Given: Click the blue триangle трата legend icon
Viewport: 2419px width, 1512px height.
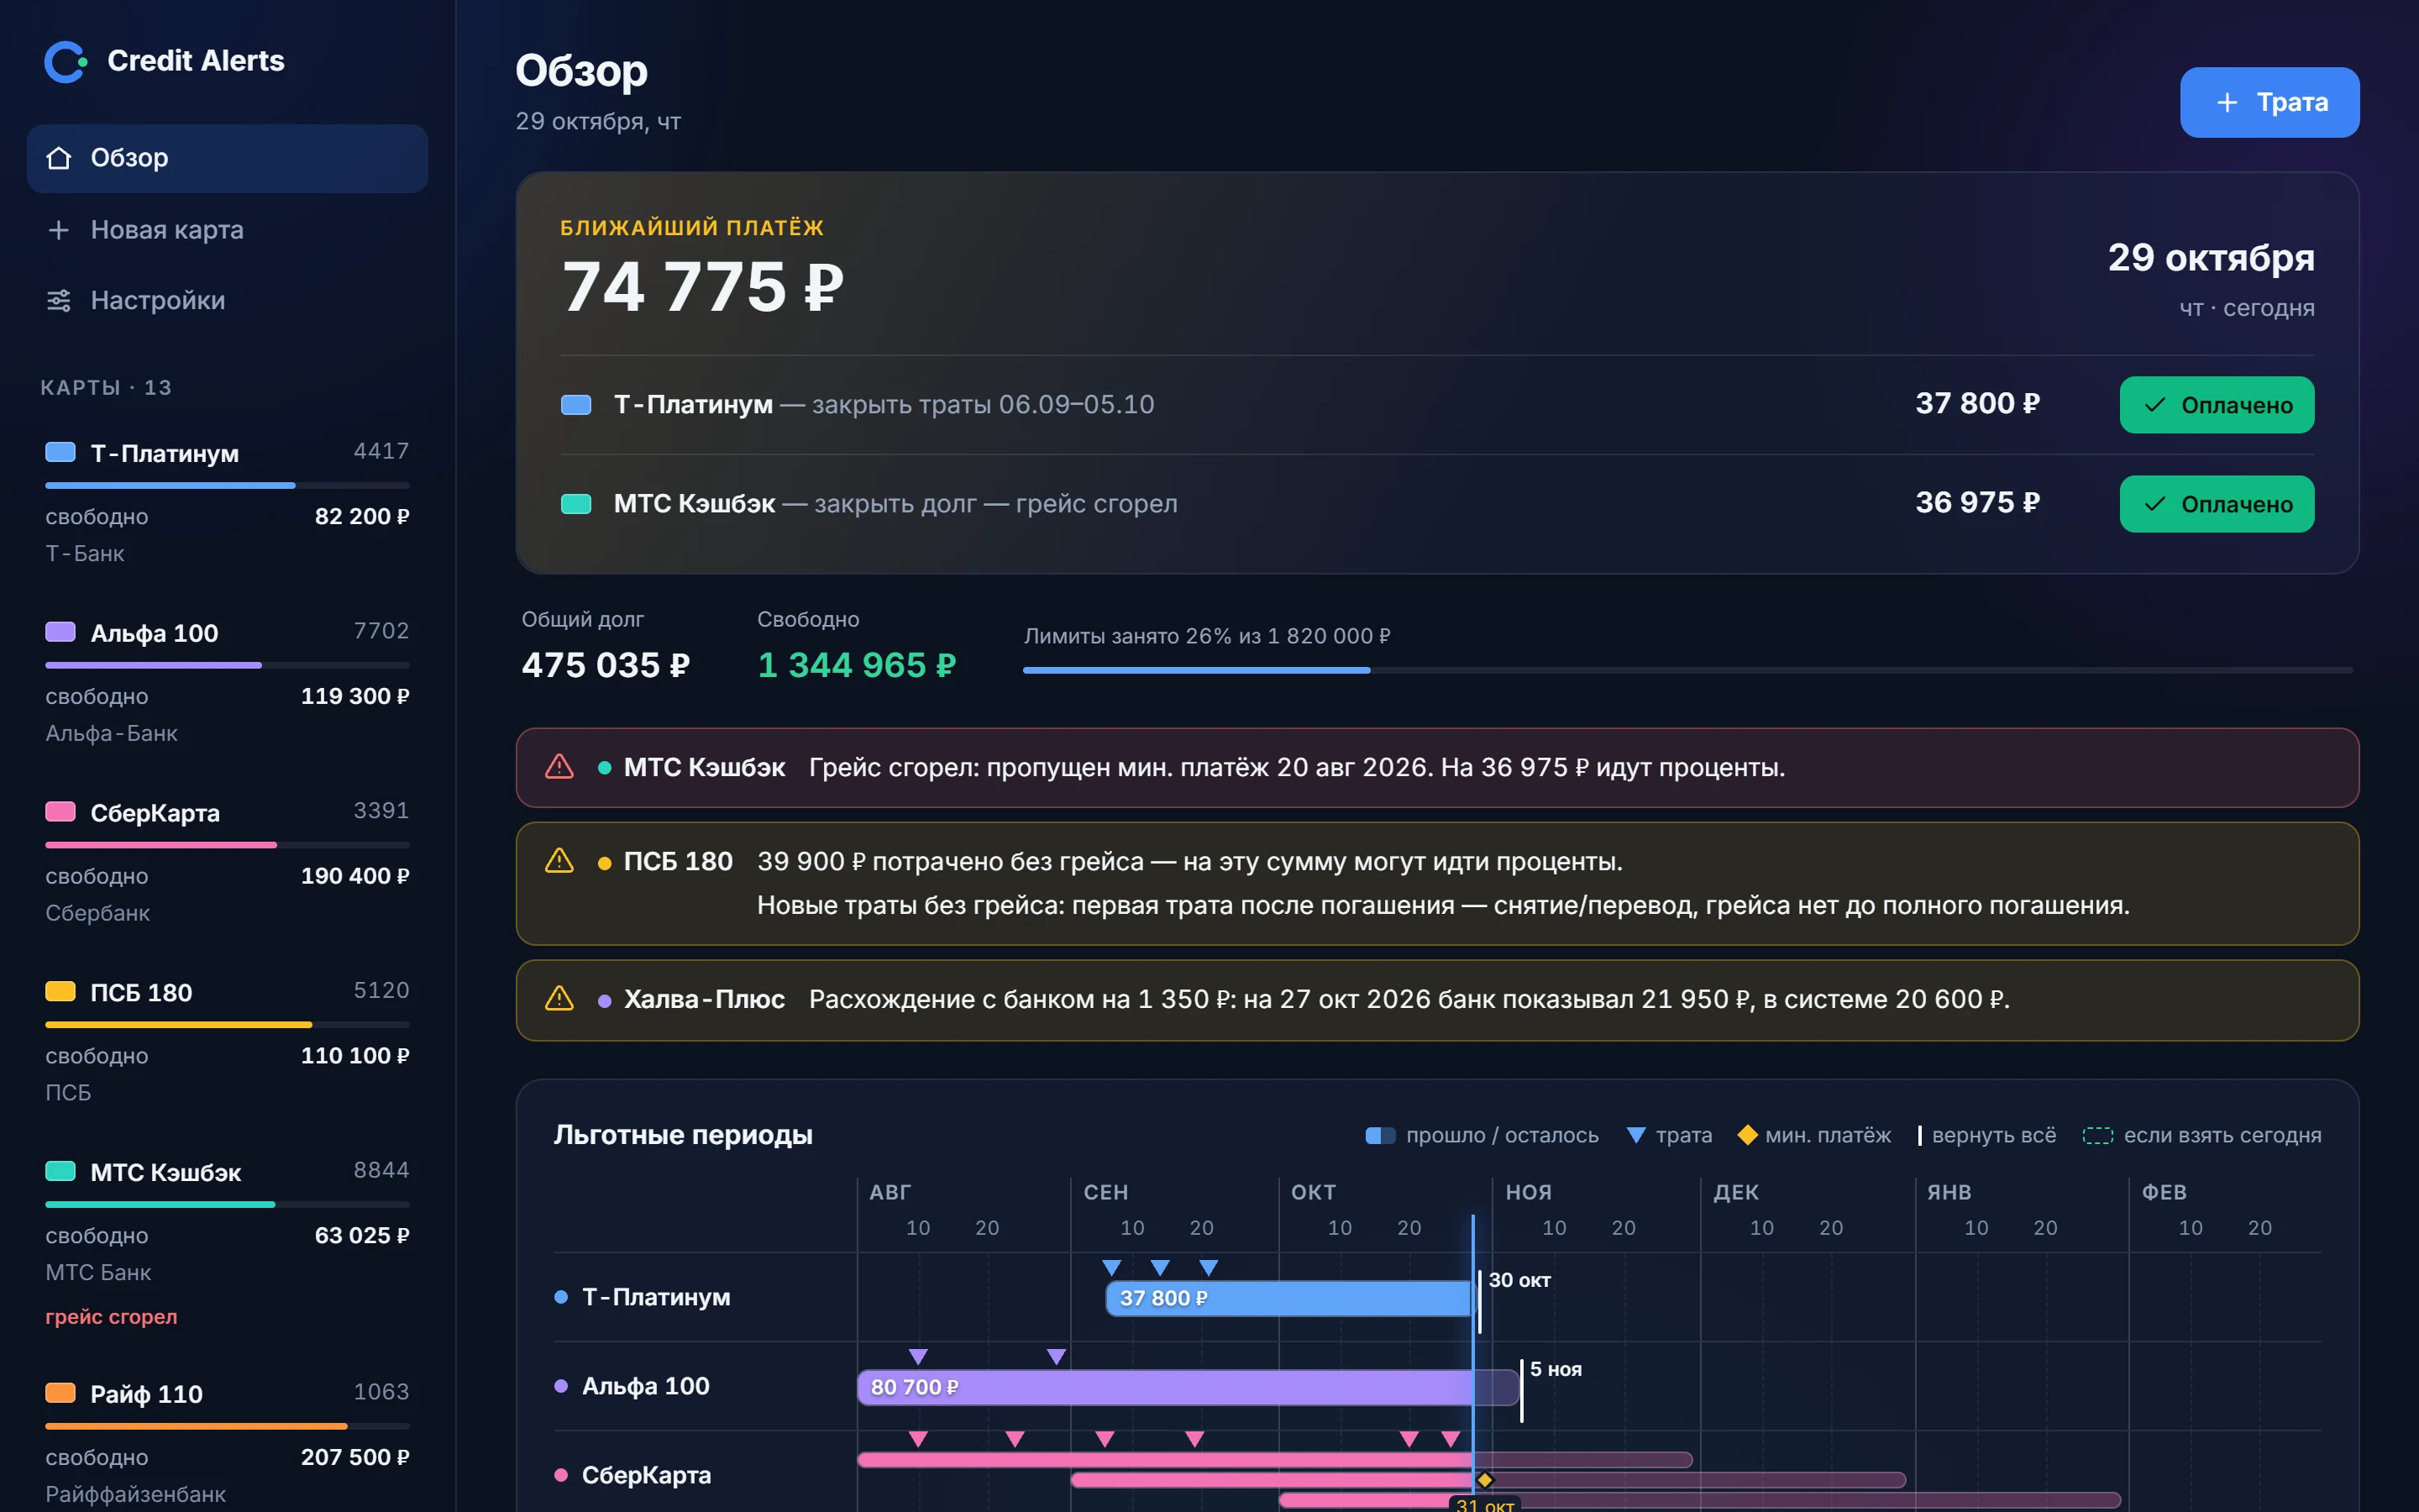Looking at the screenshot, I should pyautogui.click(x=1636, y=1135).
